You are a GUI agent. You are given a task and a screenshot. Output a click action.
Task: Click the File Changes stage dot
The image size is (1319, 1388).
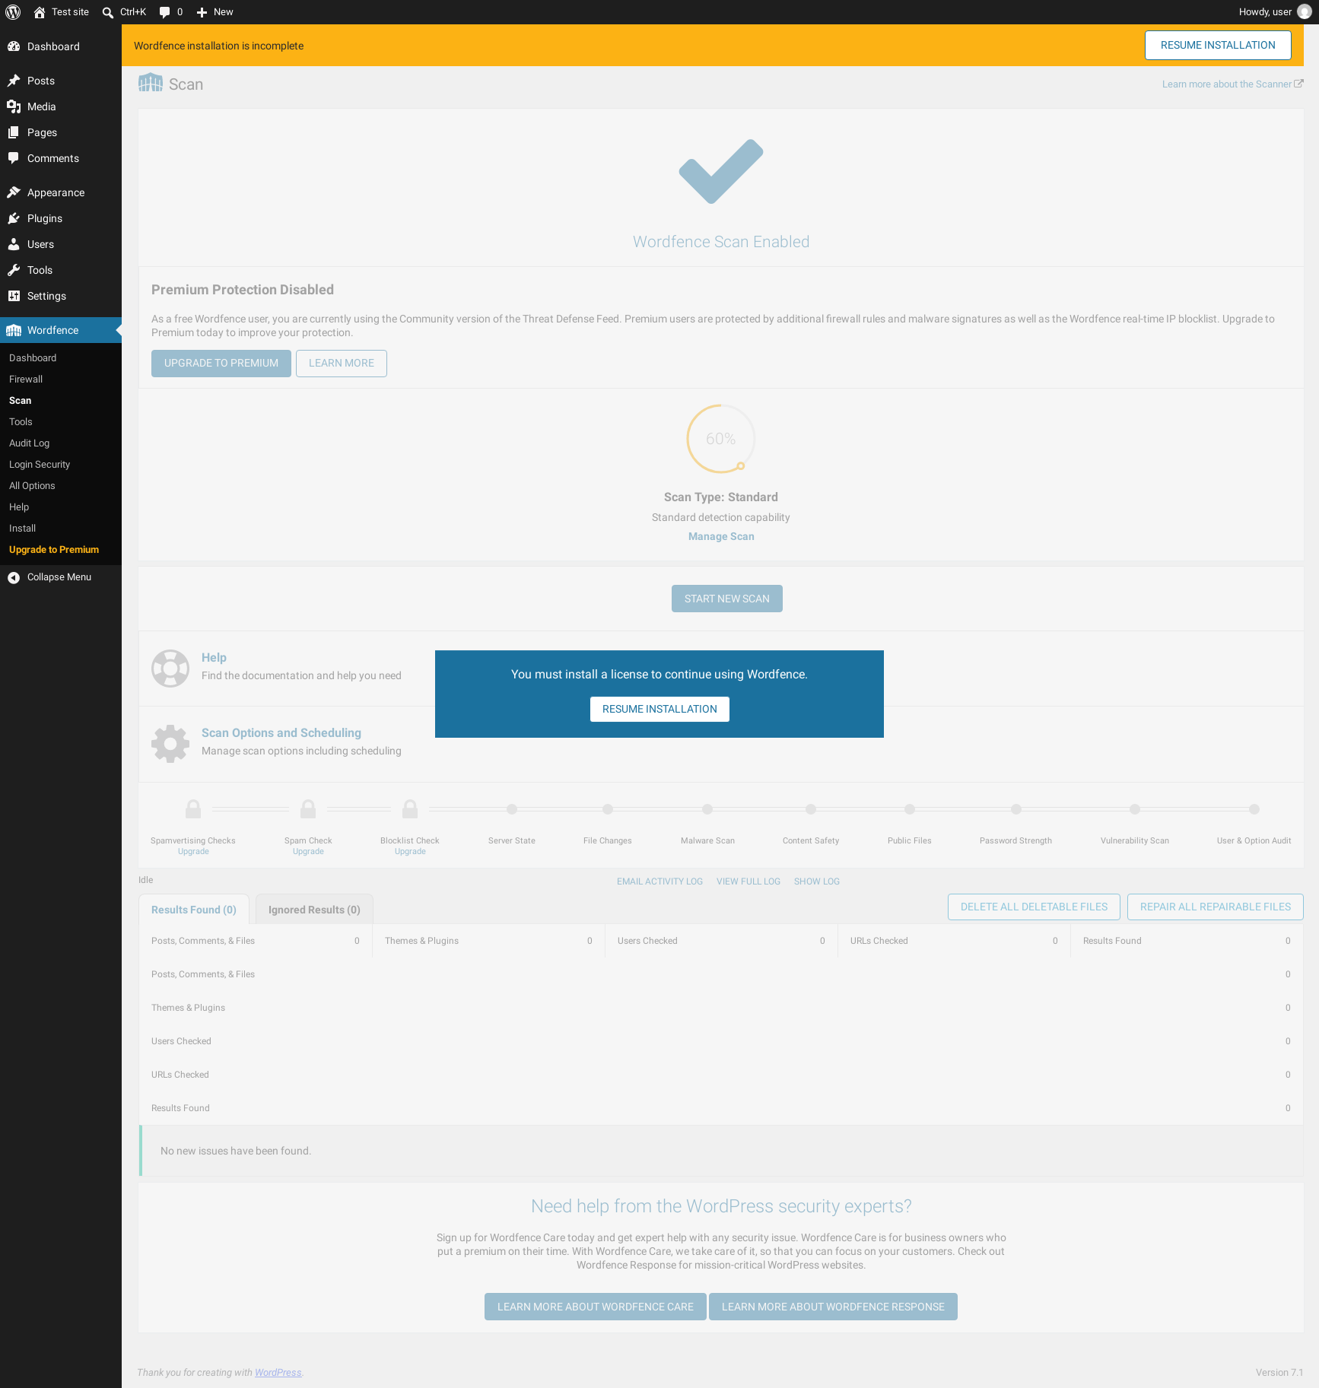pos(608,809)
